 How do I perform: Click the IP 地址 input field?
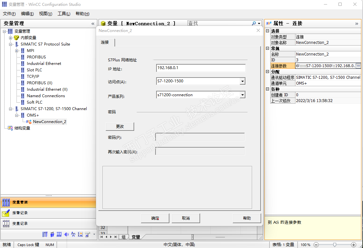201,68
